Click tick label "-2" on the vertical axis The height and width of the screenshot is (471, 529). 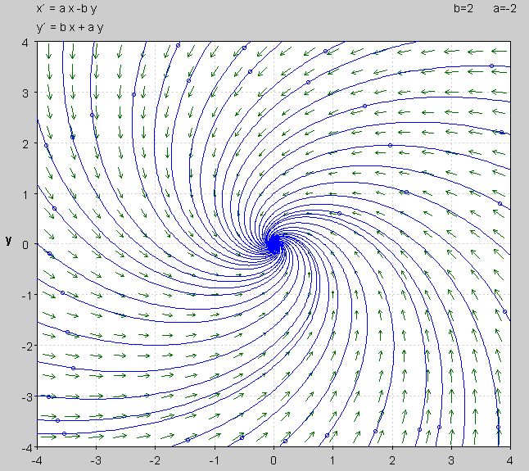coord(25,346)
